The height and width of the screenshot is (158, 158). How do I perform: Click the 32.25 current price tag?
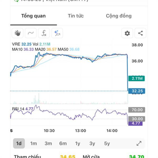pos(137,91)
